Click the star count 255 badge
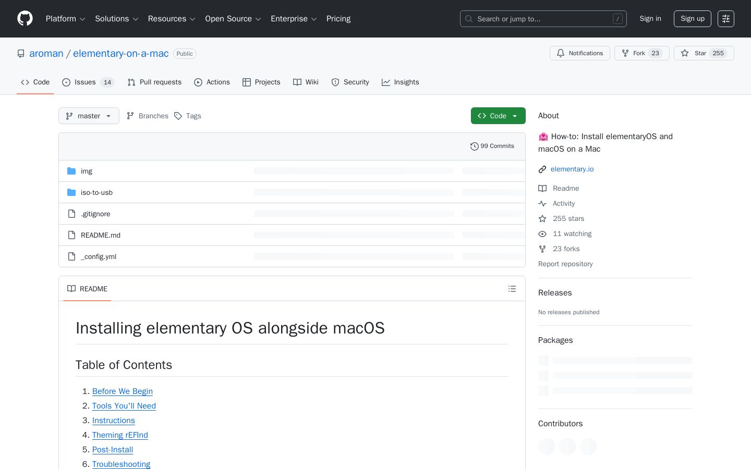The width and height of the screenshot is (751, 469). click(x=718, y=53)
